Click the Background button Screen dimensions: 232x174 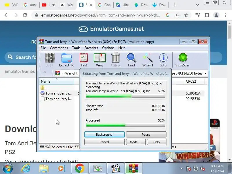tap(104, 135)
